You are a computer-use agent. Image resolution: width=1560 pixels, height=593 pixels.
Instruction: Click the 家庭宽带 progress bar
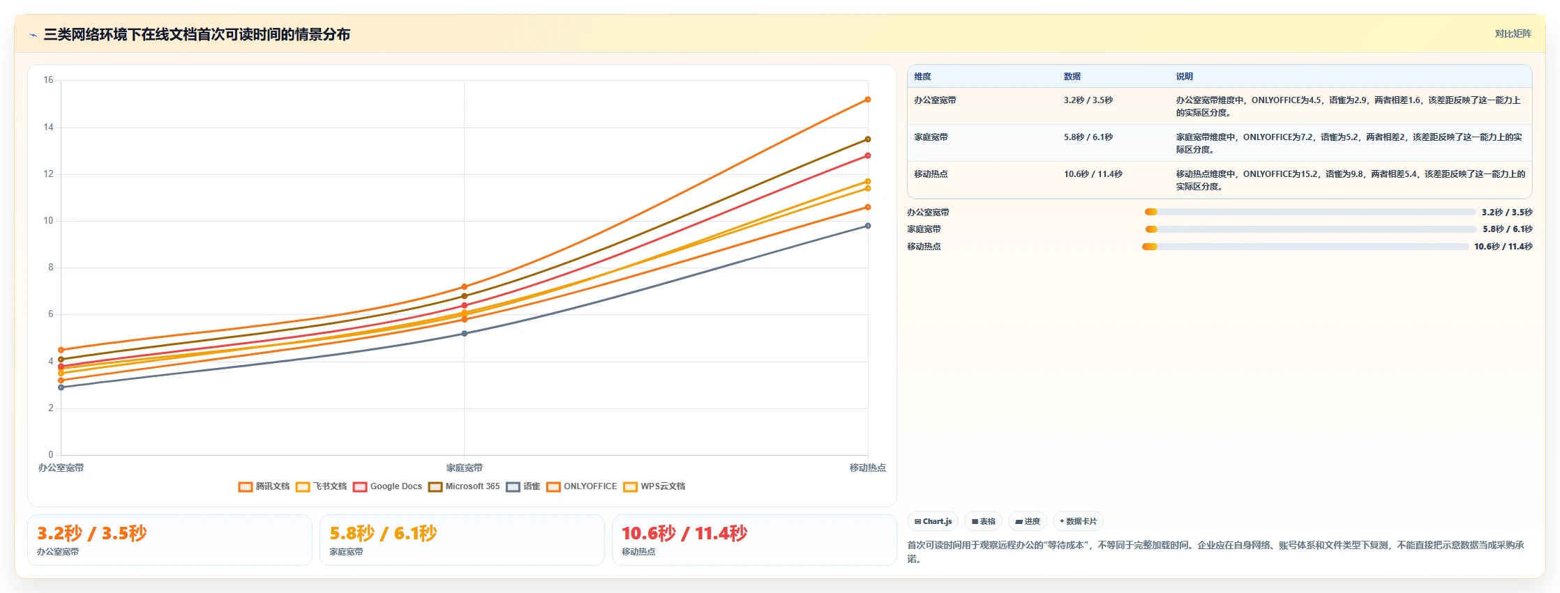tap(1311, 229)
